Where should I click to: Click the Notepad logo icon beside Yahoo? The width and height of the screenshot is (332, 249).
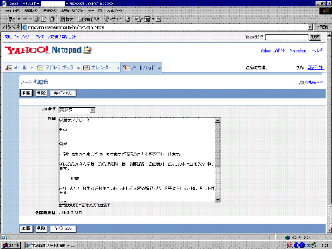coord(87,50)
